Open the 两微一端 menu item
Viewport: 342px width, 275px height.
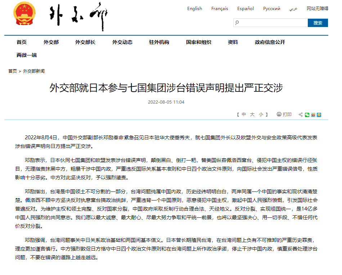tap(27, 55)
